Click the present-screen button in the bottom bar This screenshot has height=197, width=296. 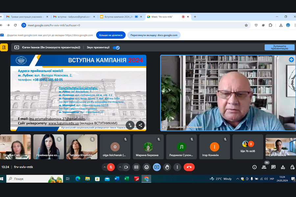(157, 167)
